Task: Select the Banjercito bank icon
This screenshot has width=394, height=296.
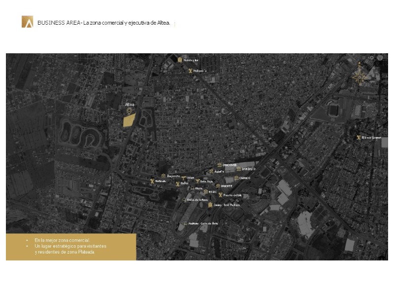Action: tap(164, 176)
